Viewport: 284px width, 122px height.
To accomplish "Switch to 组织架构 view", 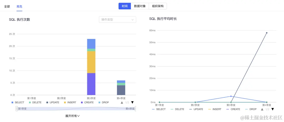I will (158, 6).
